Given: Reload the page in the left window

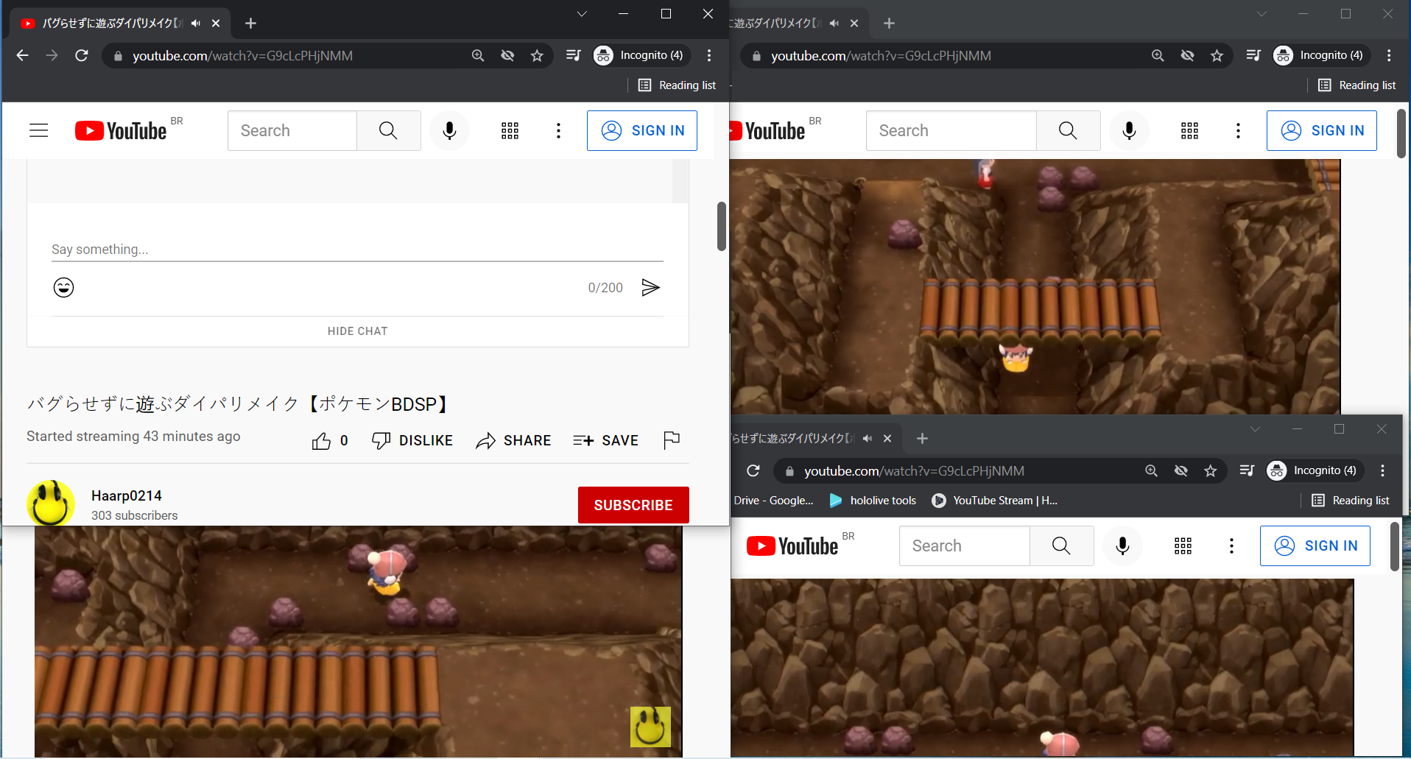Looking at the screenshot, I should (82, 55).
